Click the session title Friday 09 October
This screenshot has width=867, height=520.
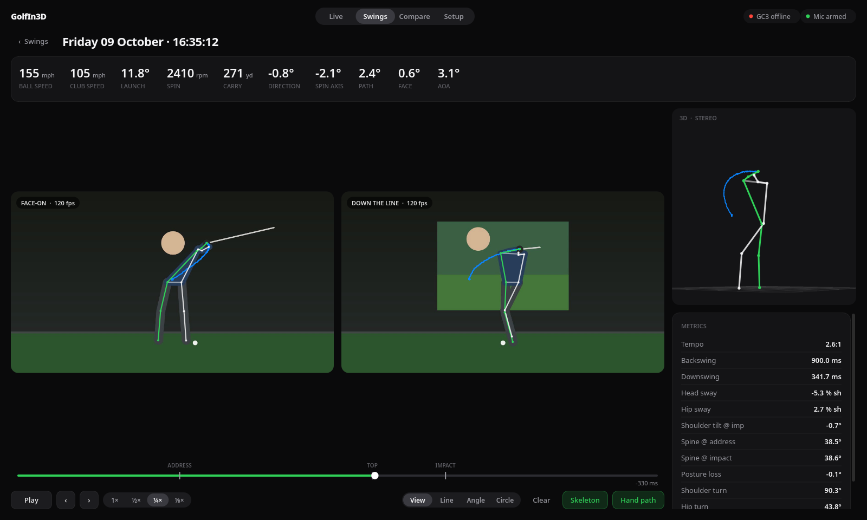click(x=140, y=42)
